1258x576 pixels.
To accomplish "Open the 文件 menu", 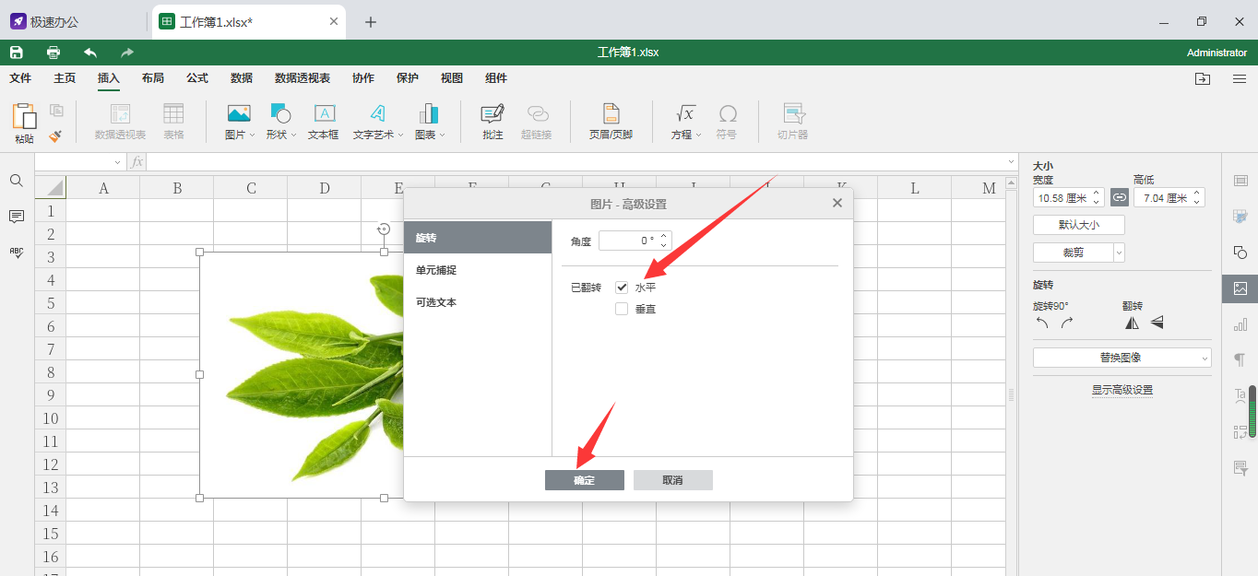I will click(x=20, y=78).
